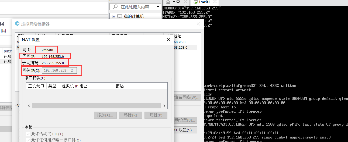This screenshot has width=348, height=142.
Task: Click the right scroll arrow of port forwarding list
Action: click(x=165, y=106)
